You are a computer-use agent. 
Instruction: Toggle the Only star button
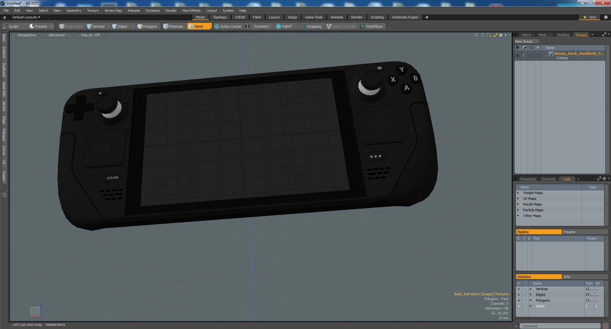point(590,17)
